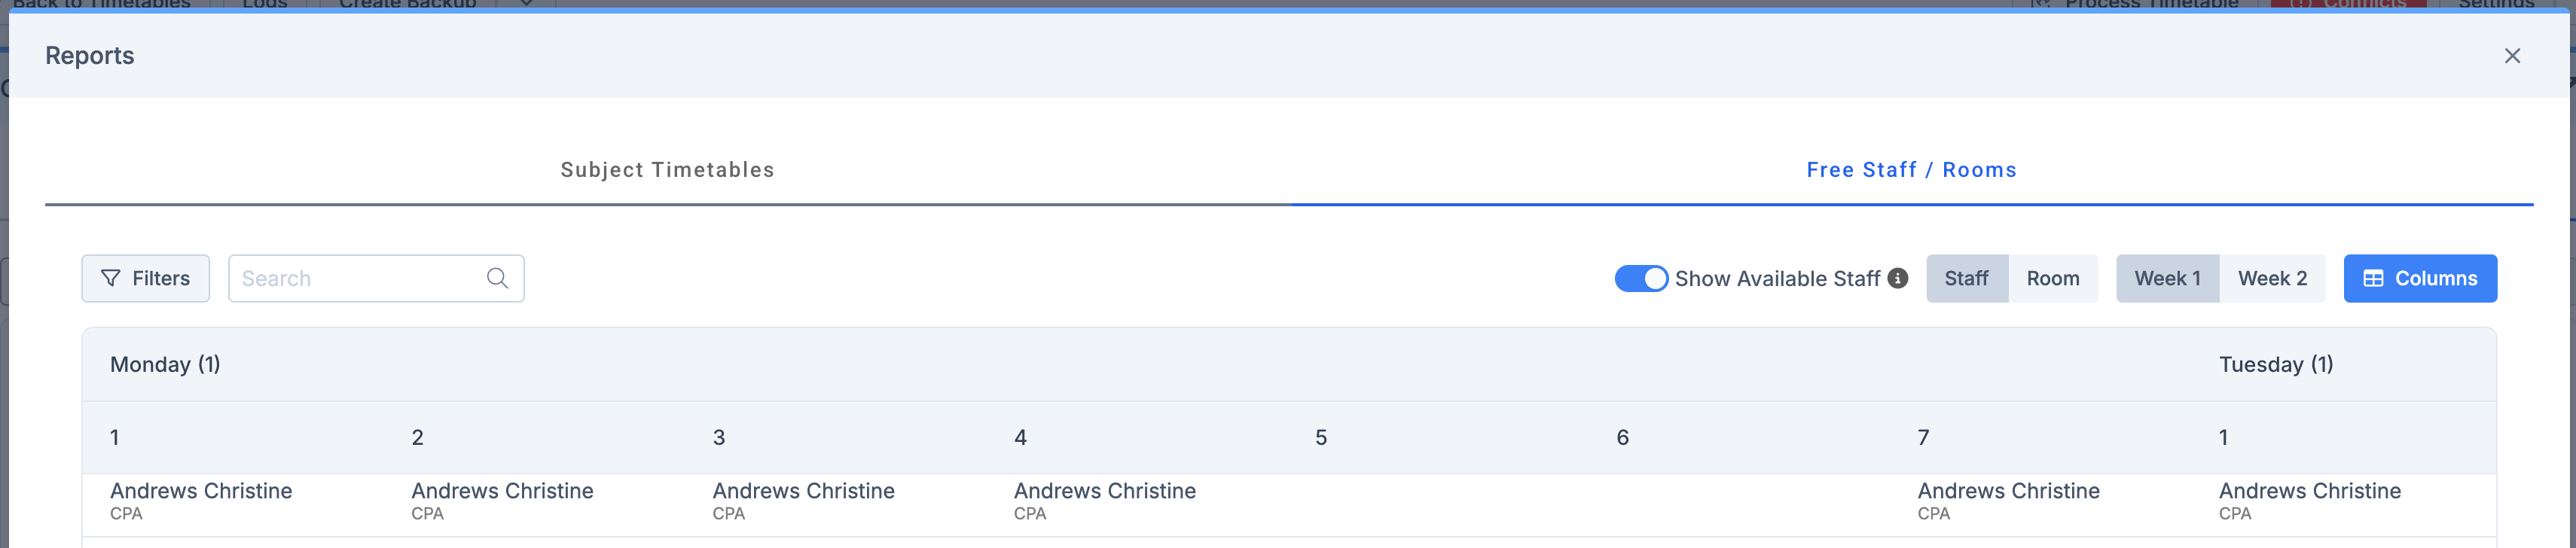Viewport: 2576px width, 548px height.
Task: Select Week 1
Action: (2166, 278)
